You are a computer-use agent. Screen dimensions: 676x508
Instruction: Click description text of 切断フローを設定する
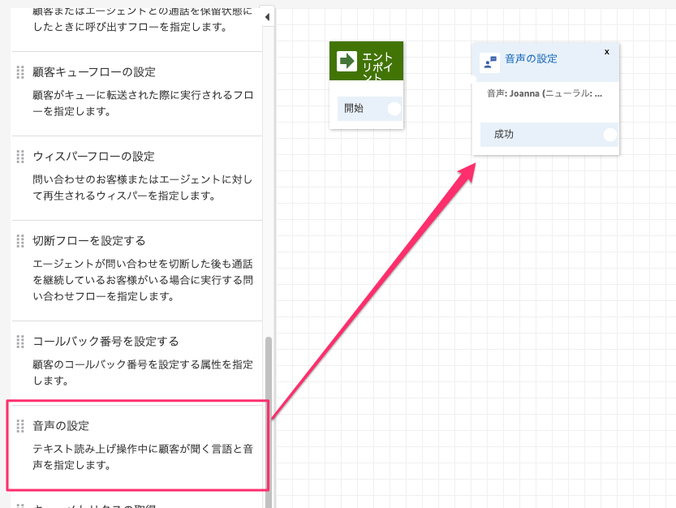pyautogui.click(x=143, y=280)
